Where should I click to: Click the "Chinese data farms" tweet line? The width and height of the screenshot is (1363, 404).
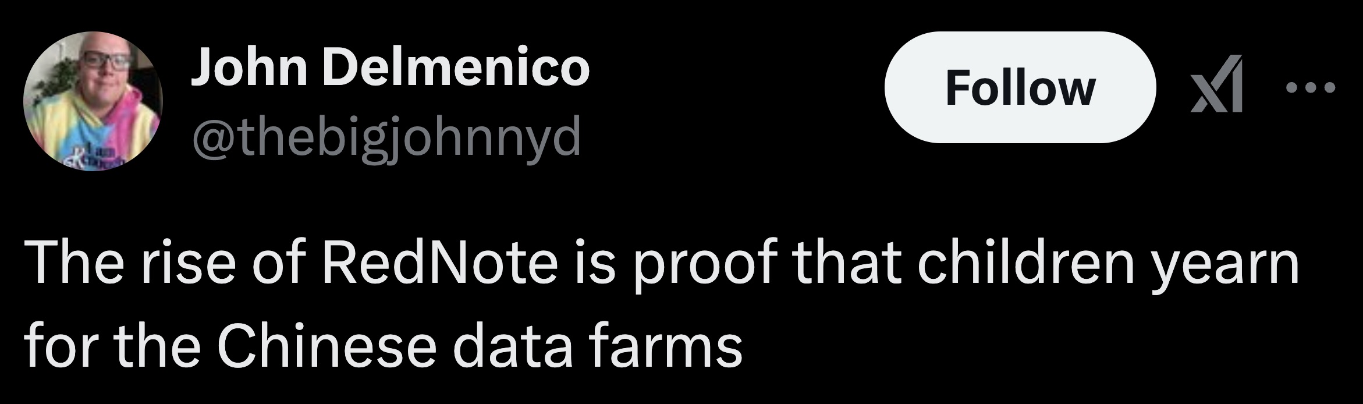(384, 348)
